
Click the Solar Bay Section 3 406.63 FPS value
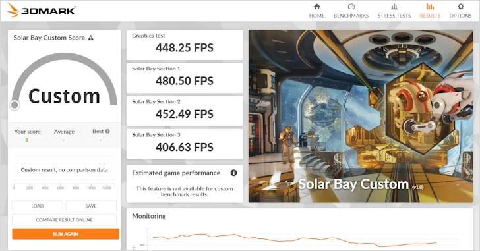click(x=185, y=147)
